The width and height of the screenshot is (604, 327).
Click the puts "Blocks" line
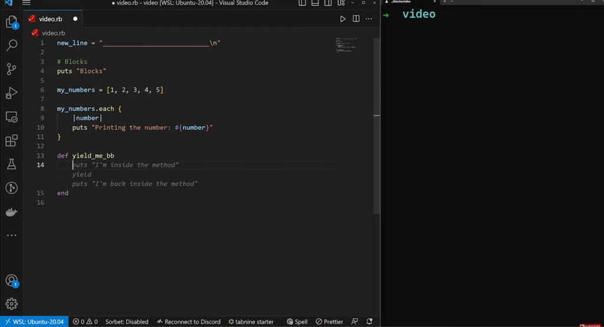click(x=81, y=71)
